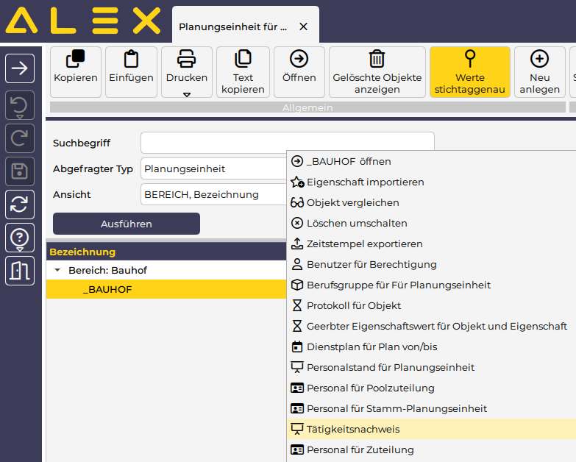This screenshot has height=462, width=576.
Task: Open the Abgefragter Typ combo box
Action: 213,168
